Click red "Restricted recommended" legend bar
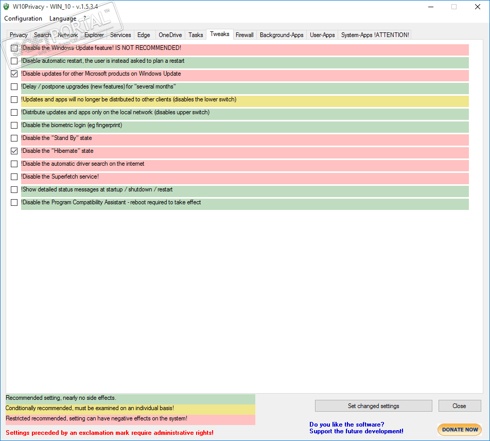This screenshot has height=441, width=490. 130,420
